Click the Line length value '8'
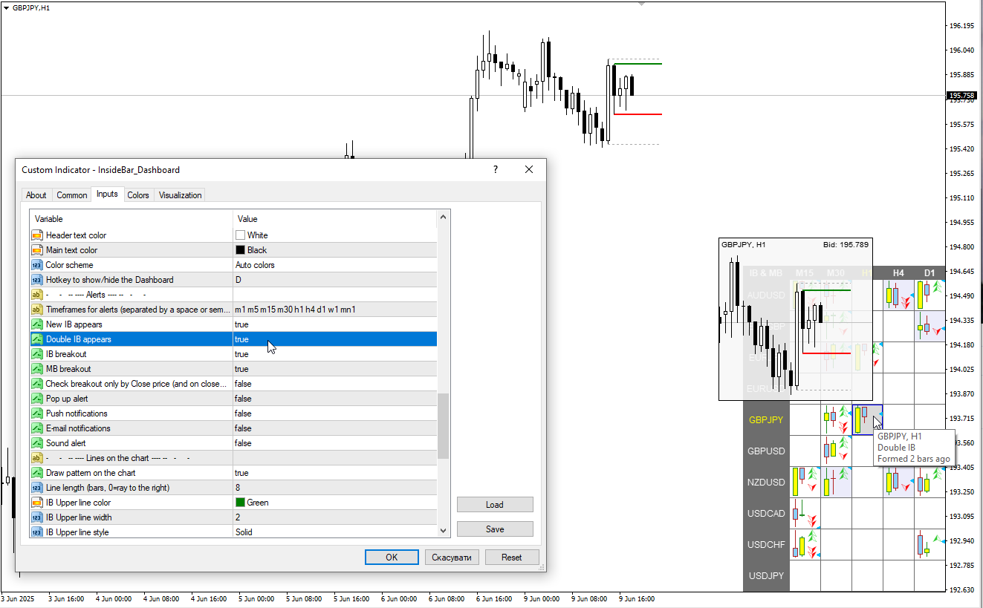 [238, 488]
